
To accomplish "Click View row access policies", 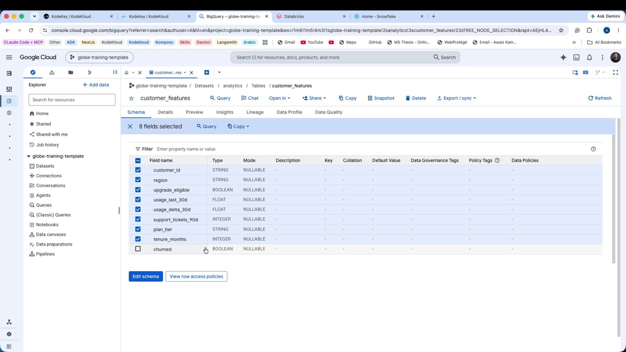I will [x=196, y=276].
